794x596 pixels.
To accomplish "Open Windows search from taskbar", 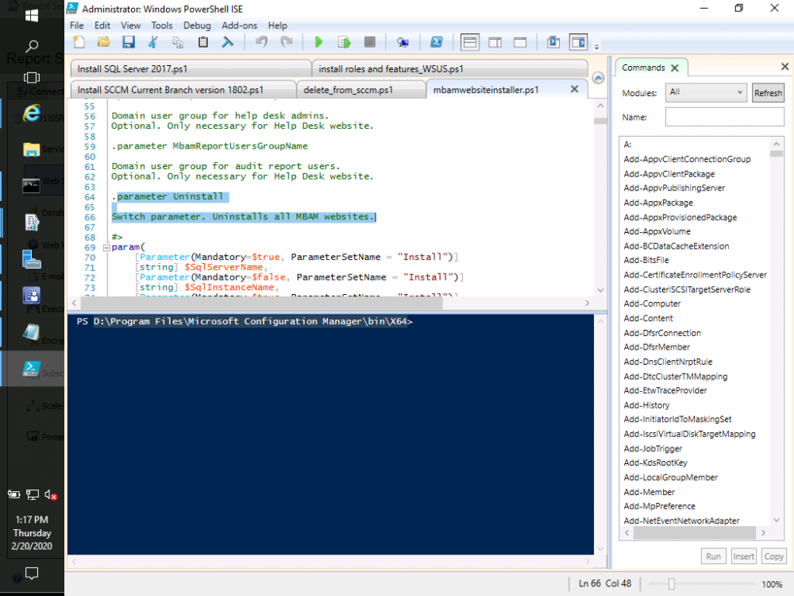I will pos(32,47).
